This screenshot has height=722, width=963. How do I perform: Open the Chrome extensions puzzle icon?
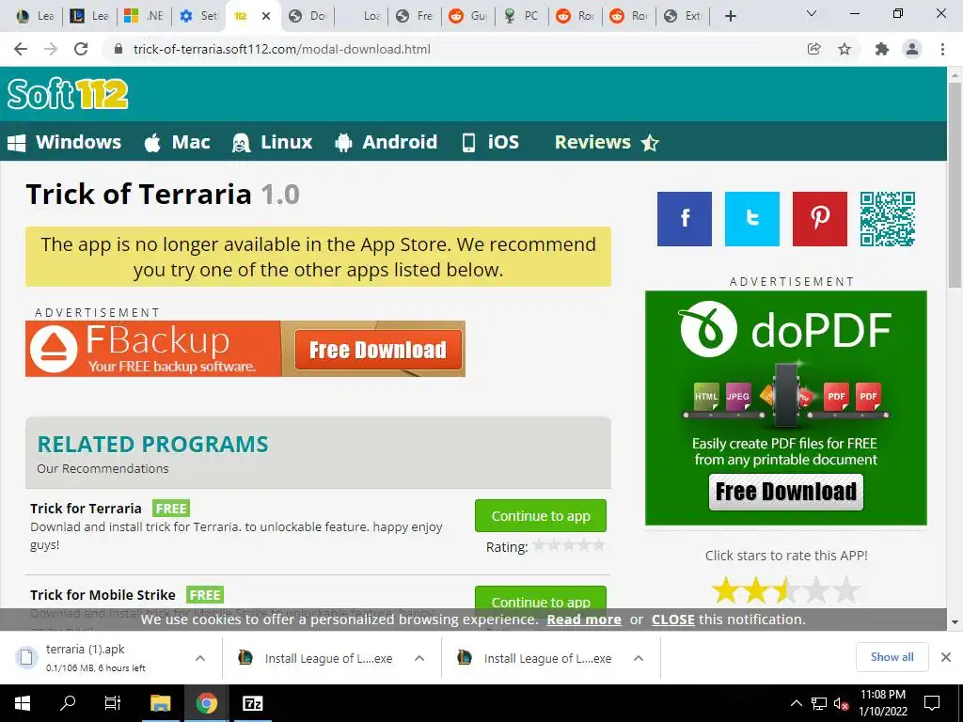pyautogui.click(x=882, y=49)
